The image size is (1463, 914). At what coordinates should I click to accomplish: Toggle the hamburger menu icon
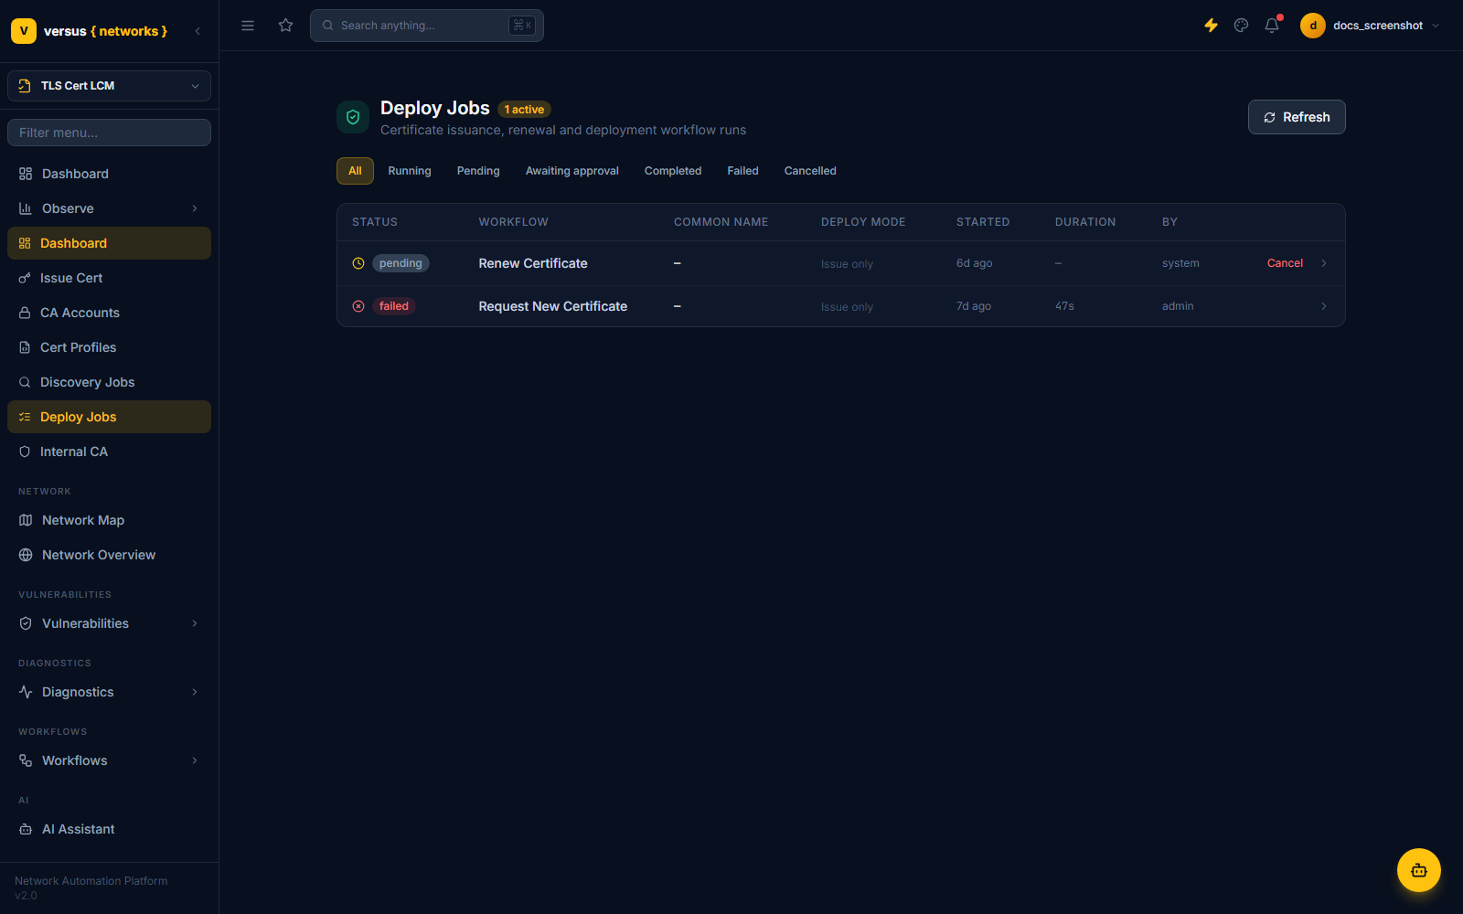248,26
